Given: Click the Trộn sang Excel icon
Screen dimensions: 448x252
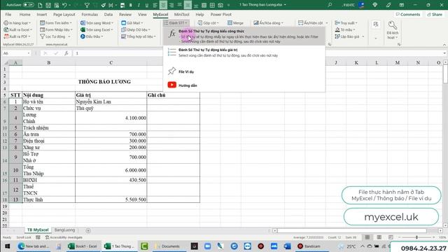Looking at the screenshot, I should 83,29.
